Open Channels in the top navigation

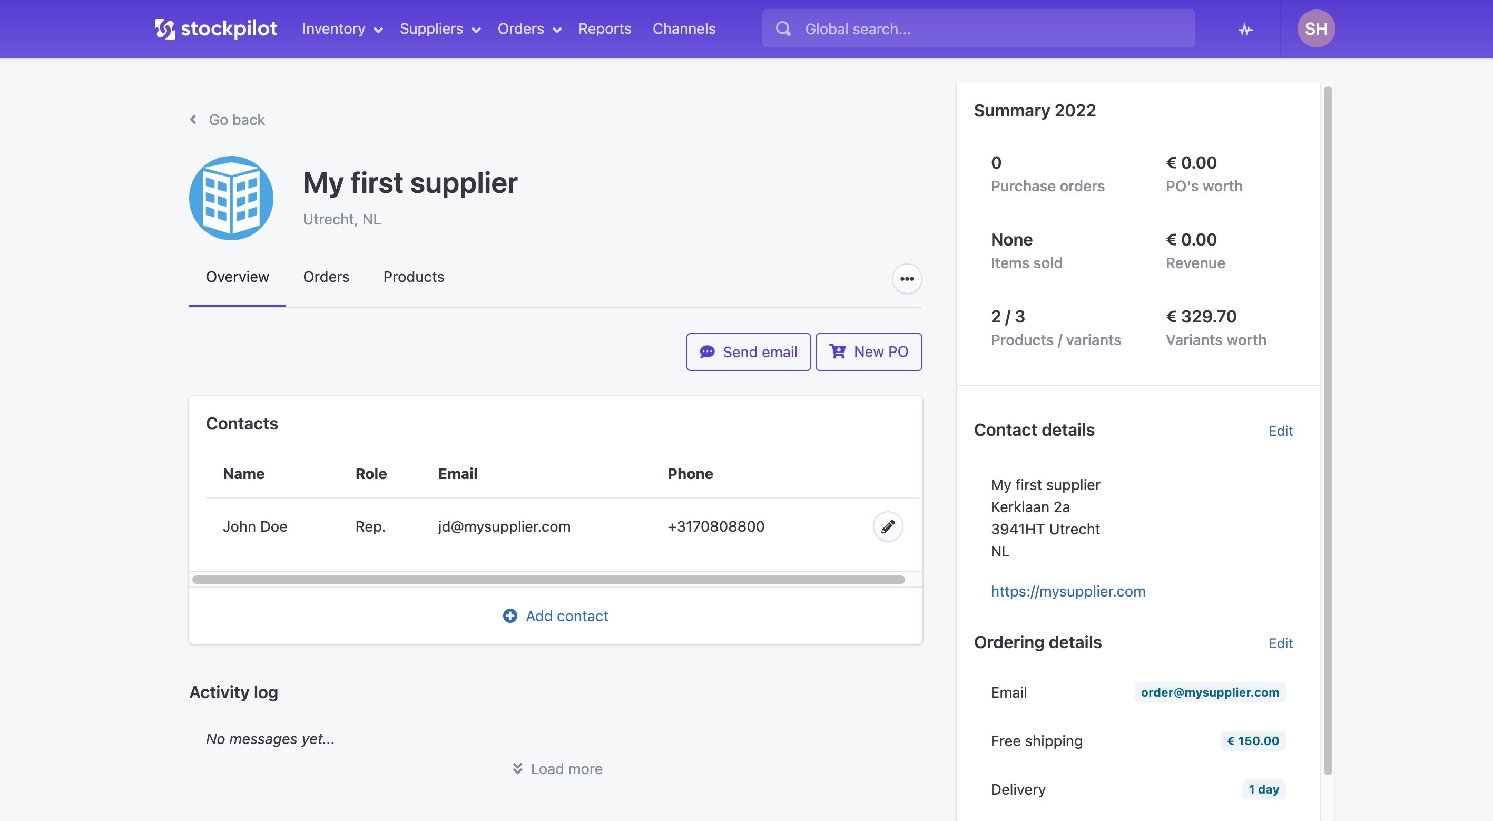(x=684, y=29)
